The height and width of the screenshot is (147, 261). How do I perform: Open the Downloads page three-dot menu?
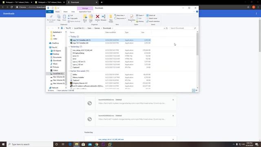(x=257, y=13)
